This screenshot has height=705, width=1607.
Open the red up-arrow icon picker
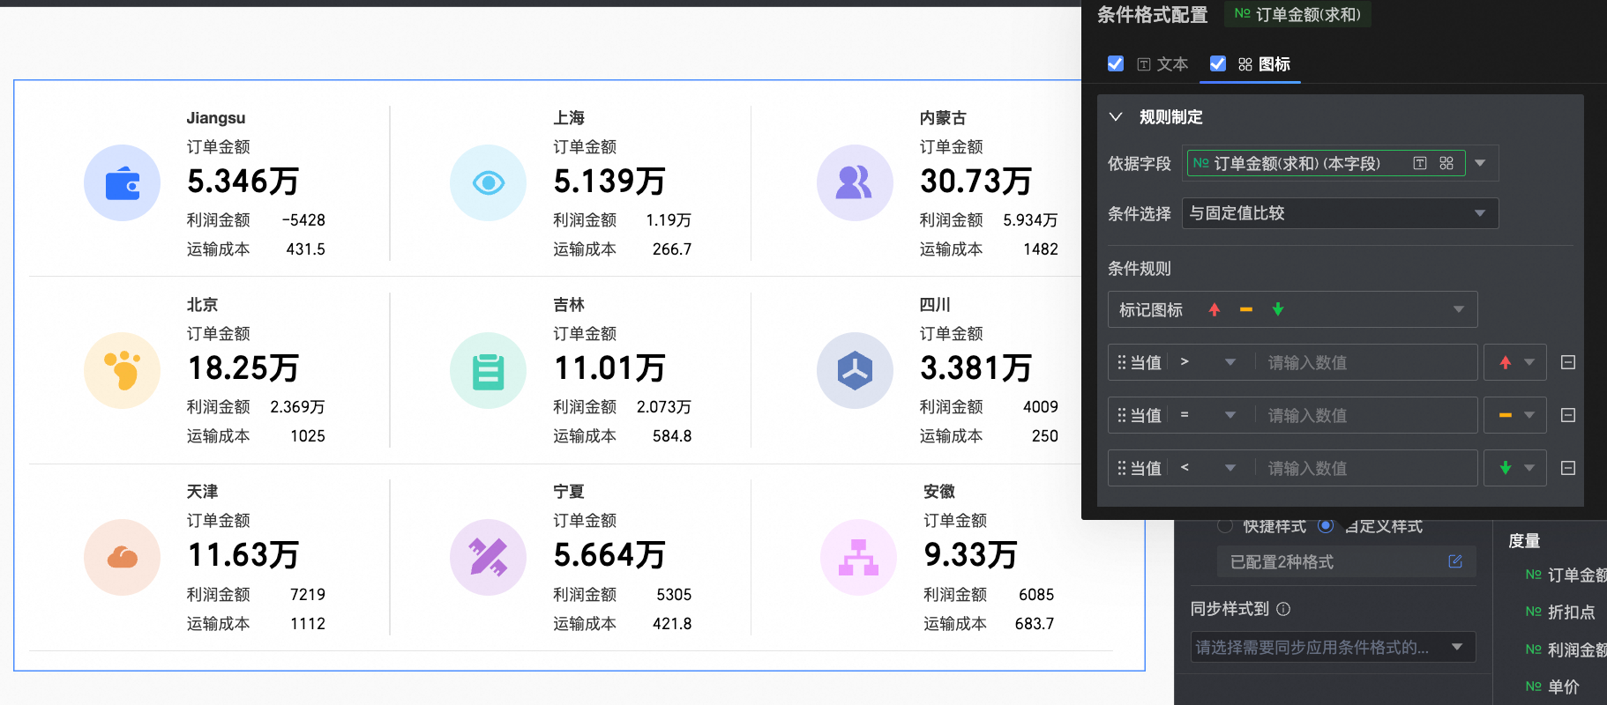(x=1515, y=362)
